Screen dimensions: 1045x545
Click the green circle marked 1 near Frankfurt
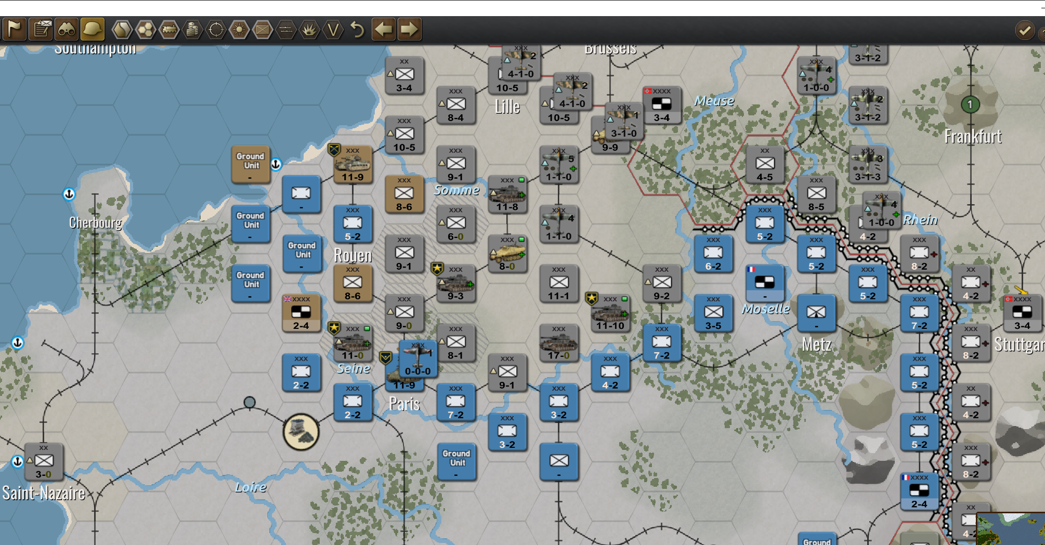(x=970, y=104)
